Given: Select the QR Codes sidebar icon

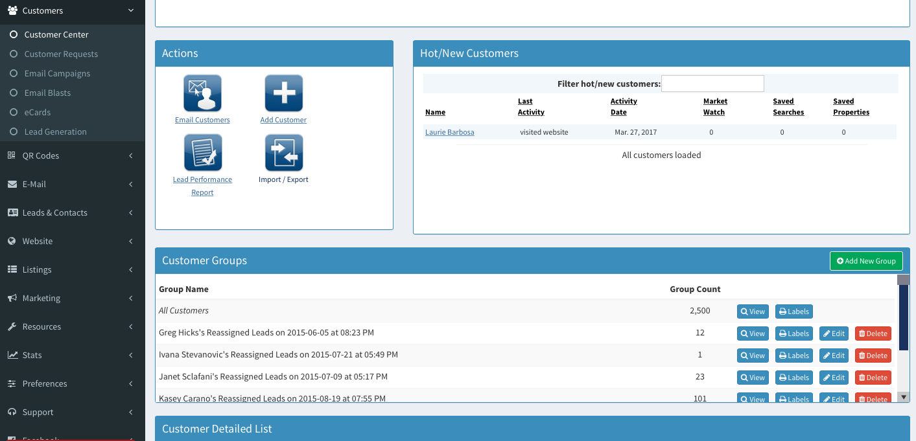Looking at the screenshot, I should point(11,155).
